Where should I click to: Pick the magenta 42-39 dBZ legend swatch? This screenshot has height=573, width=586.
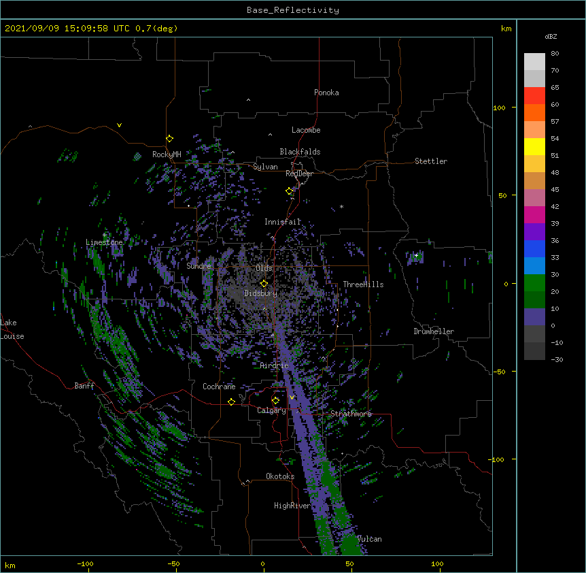pos(534,215)
